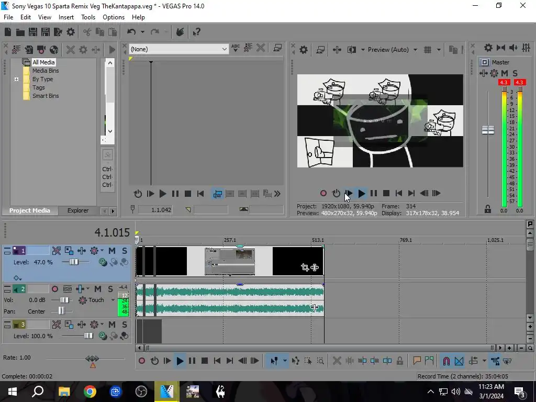Open automation settings dropdown on track 1
Viewport: 536px width, 402px height.
[102, 251]
